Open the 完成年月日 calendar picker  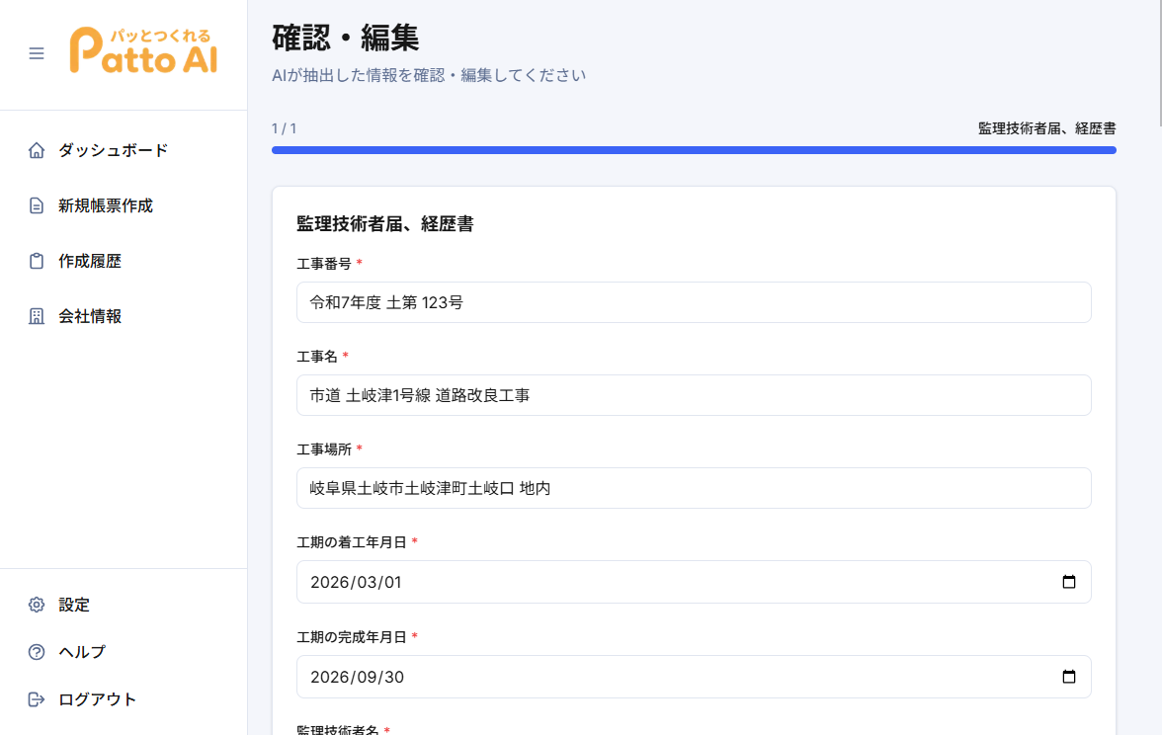(x=1068, y=677)
